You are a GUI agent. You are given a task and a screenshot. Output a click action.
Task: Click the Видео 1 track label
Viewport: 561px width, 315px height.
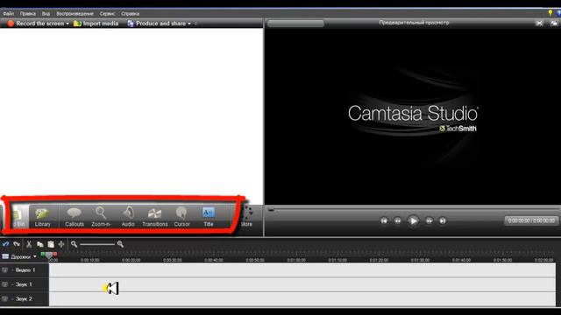point(25,270)
